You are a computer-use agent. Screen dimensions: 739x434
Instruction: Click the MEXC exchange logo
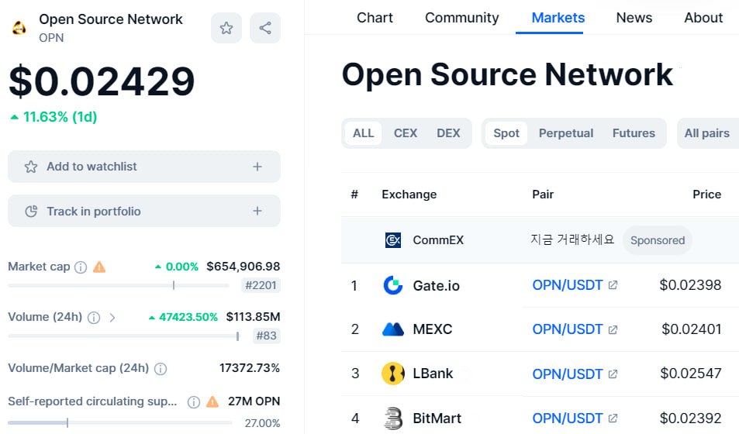pos(393,329)
